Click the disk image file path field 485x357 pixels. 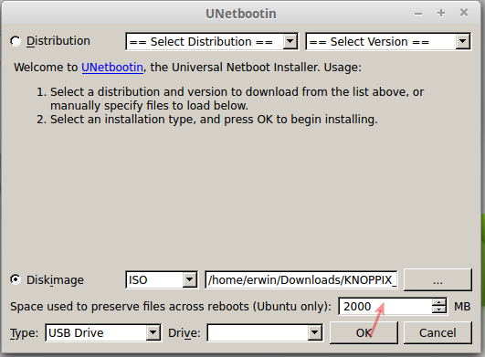point(301,280)
